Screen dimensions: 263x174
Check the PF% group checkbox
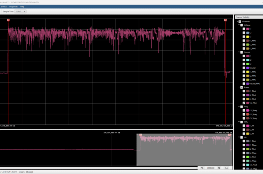click(x=242, y=122)
